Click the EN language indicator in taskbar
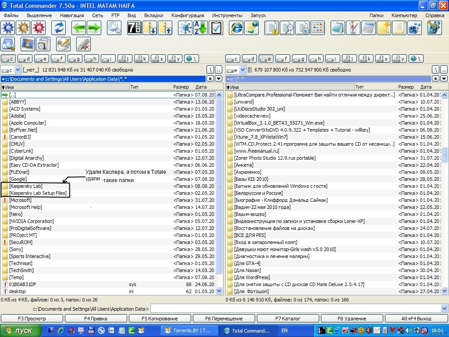 (284, 330)
